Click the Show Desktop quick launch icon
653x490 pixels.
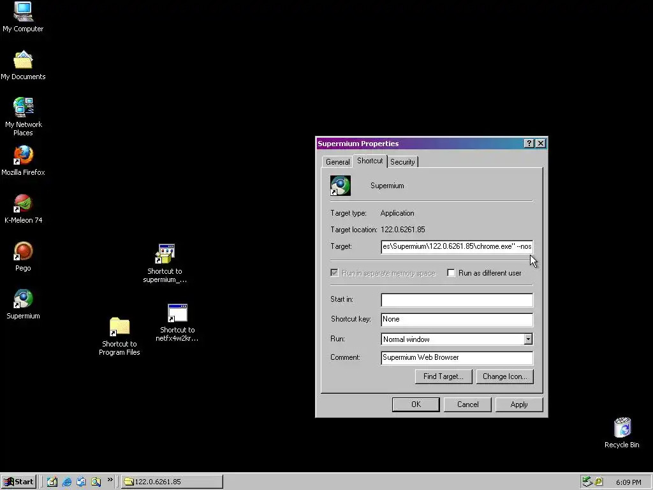coord(52,482)
